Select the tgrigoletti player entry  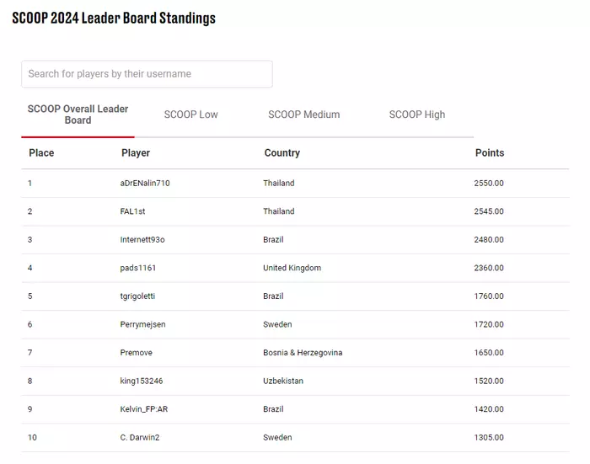[x=137, y=296]
